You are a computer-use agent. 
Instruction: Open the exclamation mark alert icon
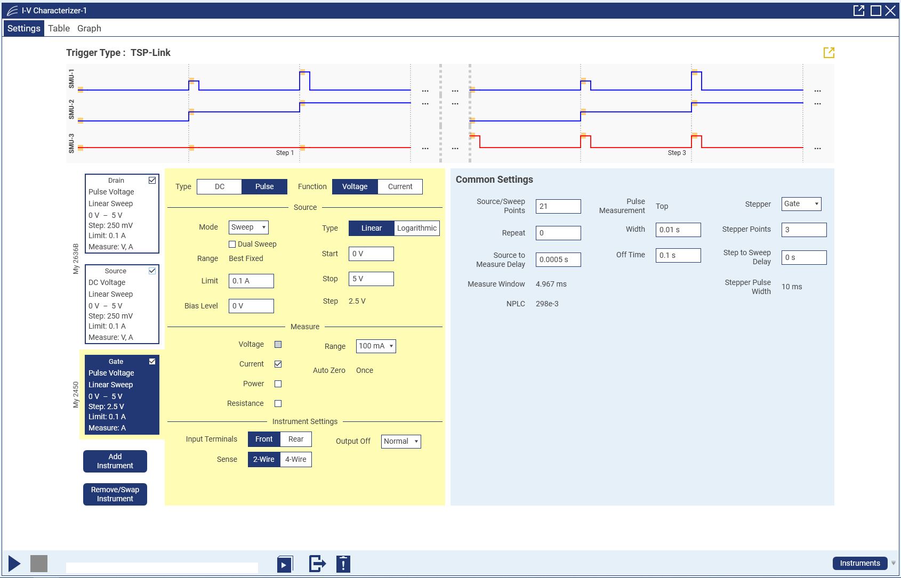click(343, 564)
